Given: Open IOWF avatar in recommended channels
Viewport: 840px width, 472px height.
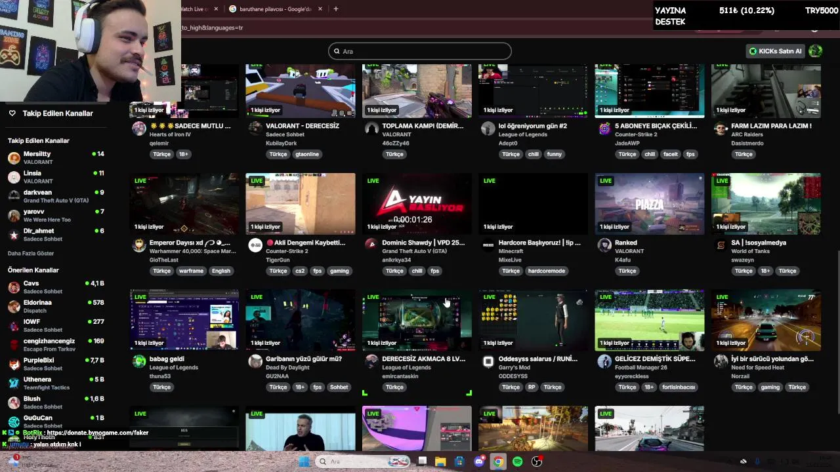Looking at the screenshot, I should (14, 326).
